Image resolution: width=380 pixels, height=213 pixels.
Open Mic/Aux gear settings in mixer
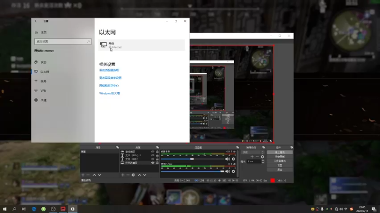coord(233,171)
